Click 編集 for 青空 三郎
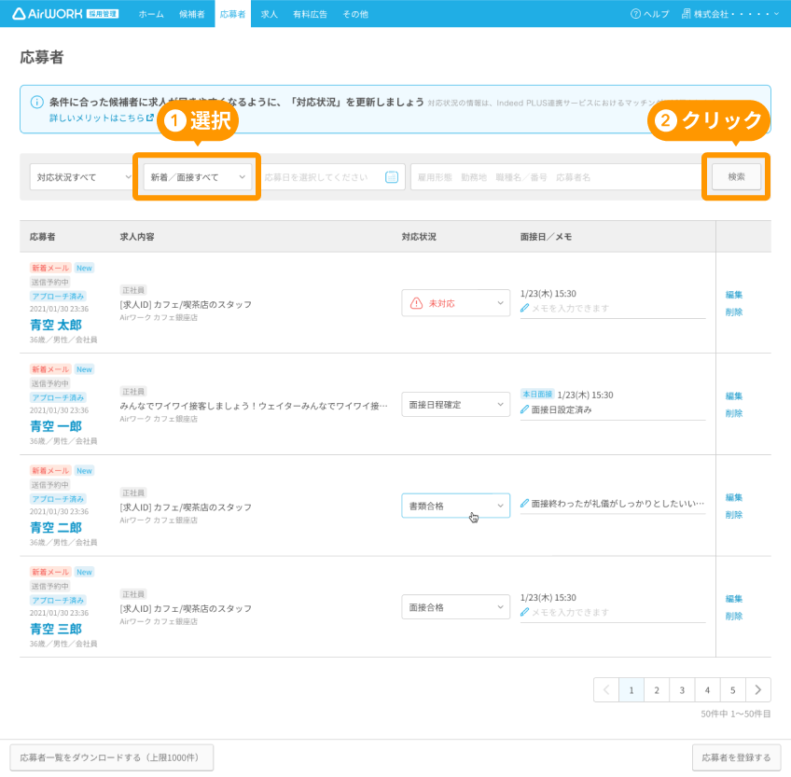 click(733, 599)
